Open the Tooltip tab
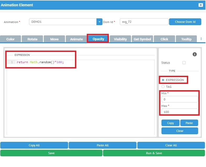Image resolution: width=206 pixels, height=167 pixels. [186, 39]
